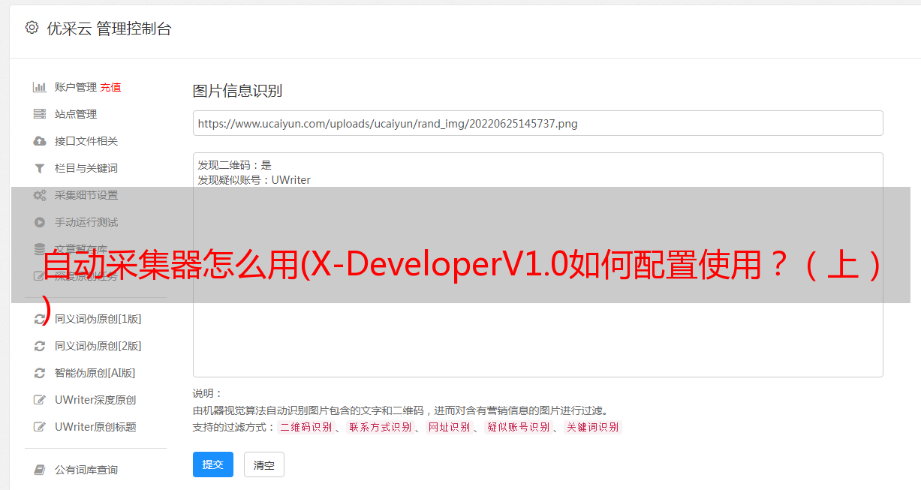
Task: Click the result line 发现疑似账号：UWriter
Action: pyautogui.click(x=254, y=180)
